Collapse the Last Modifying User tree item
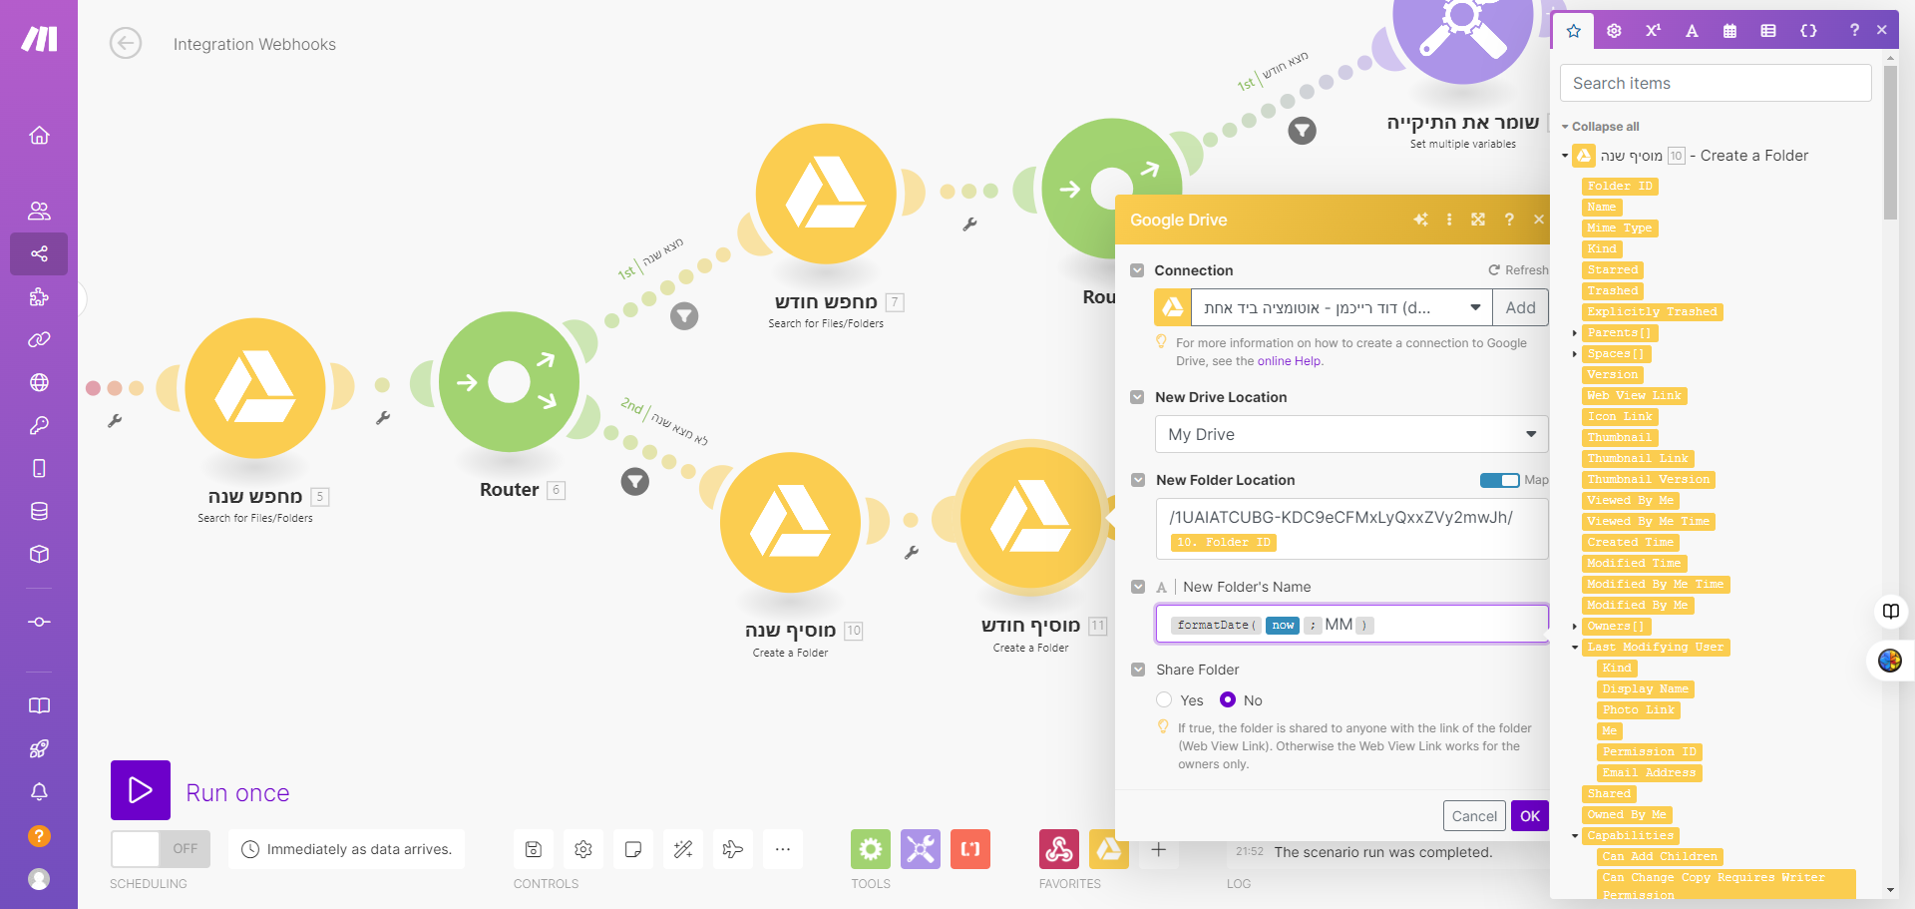 1575,648
